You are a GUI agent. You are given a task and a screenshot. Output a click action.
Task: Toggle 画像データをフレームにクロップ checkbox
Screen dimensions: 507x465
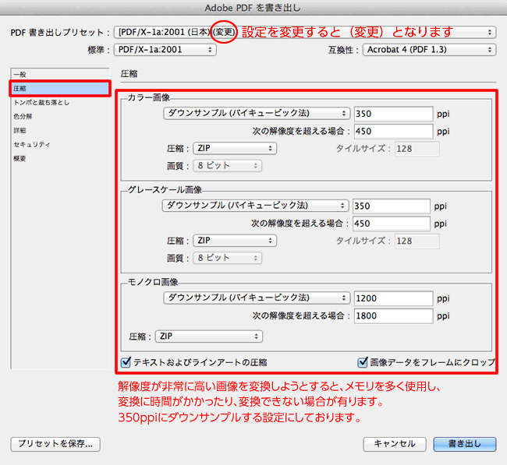coord(363,362)
